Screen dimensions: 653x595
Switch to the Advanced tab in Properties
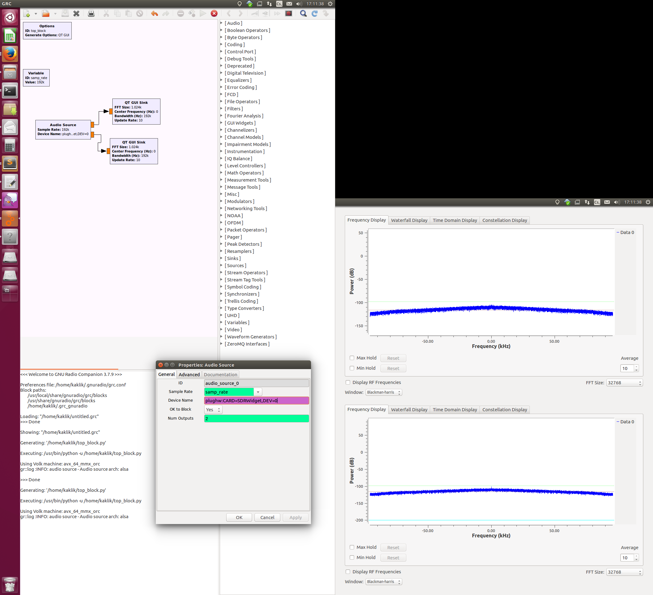click(x=189, y=374)
